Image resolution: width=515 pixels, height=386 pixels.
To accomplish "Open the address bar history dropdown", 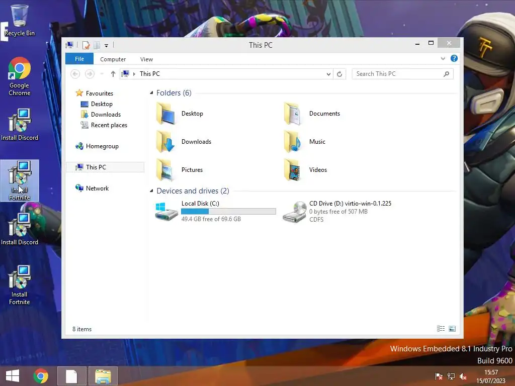I will (x=328, y=74).
